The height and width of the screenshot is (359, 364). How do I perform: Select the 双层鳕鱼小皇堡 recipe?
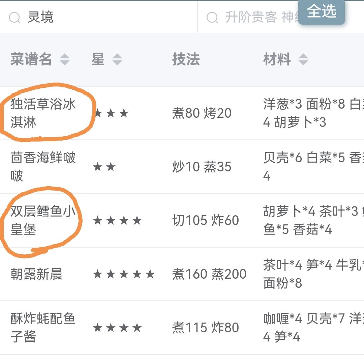click(43, 220)
